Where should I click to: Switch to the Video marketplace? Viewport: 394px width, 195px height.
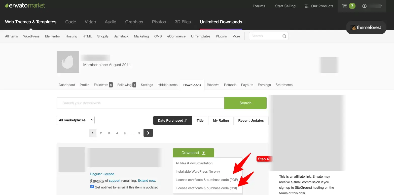pyautogui.click(x=90, y=22)
